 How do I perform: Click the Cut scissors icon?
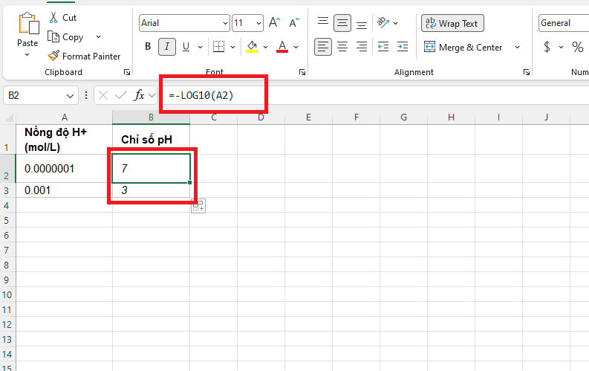click(53, 17)
